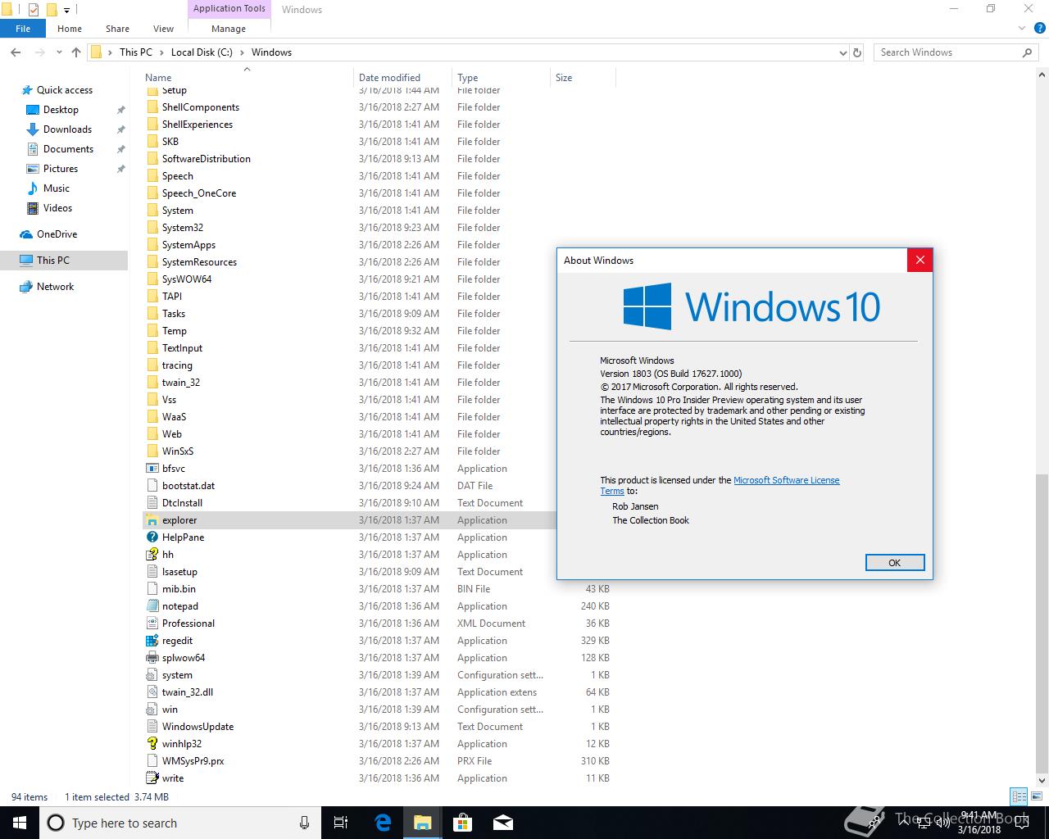The width and height of the screenshot is (1049, 839).
Task: Click the bfsvc application icon
Action: coord(152,469)
